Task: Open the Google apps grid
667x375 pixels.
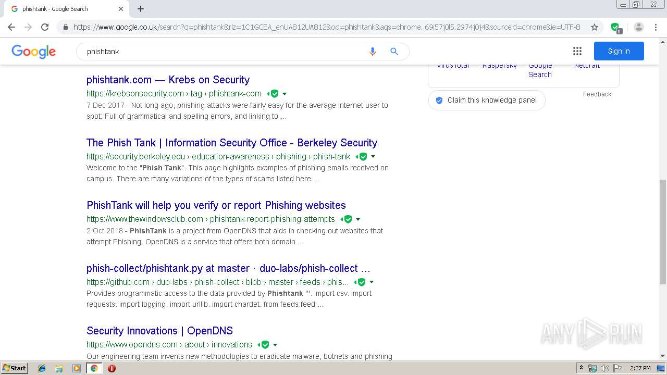Action: pyautogui.click(x=577, y=51)
